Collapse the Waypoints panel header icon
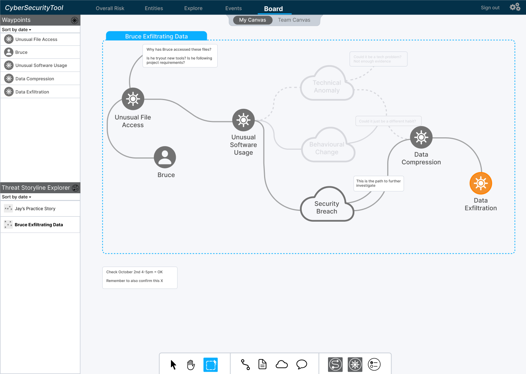The image size is (526, 374). pos(75,20)
